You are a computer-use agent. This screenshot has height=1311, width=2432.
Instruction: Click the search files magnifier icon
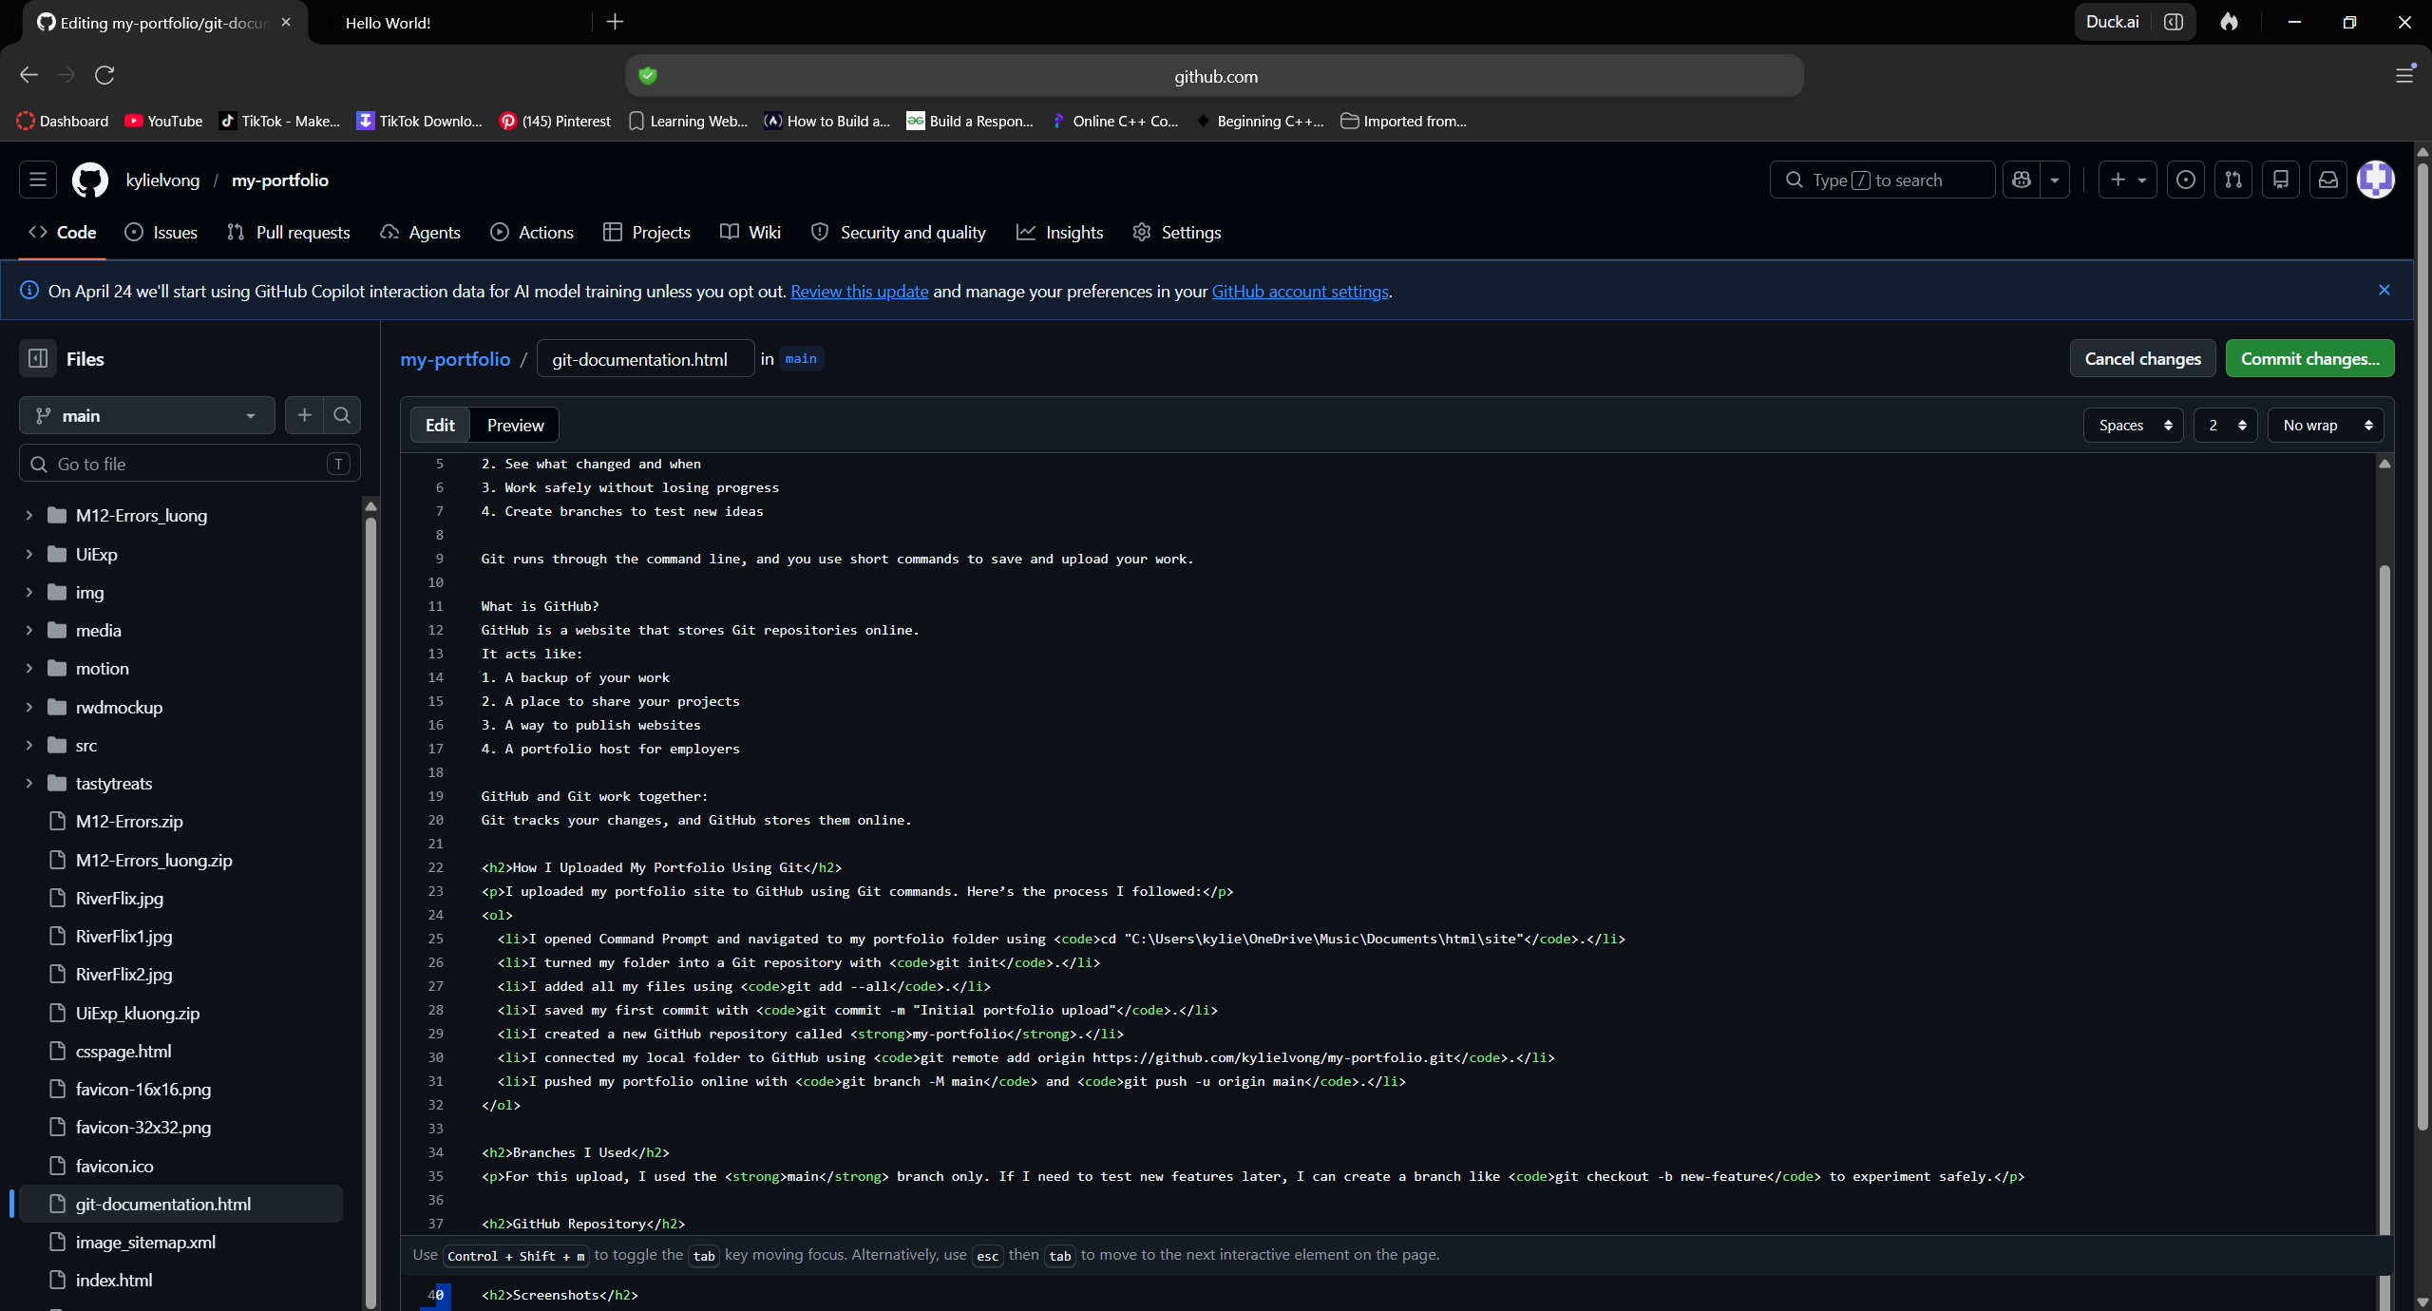pos(342,415)
